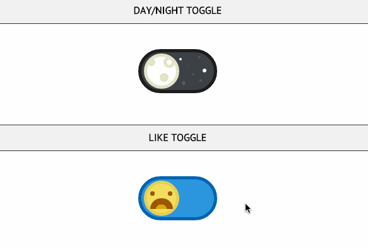The image size is (368, 248).
Task: Click the faint sparkle star below the moon
Action: tap(184, 83)
